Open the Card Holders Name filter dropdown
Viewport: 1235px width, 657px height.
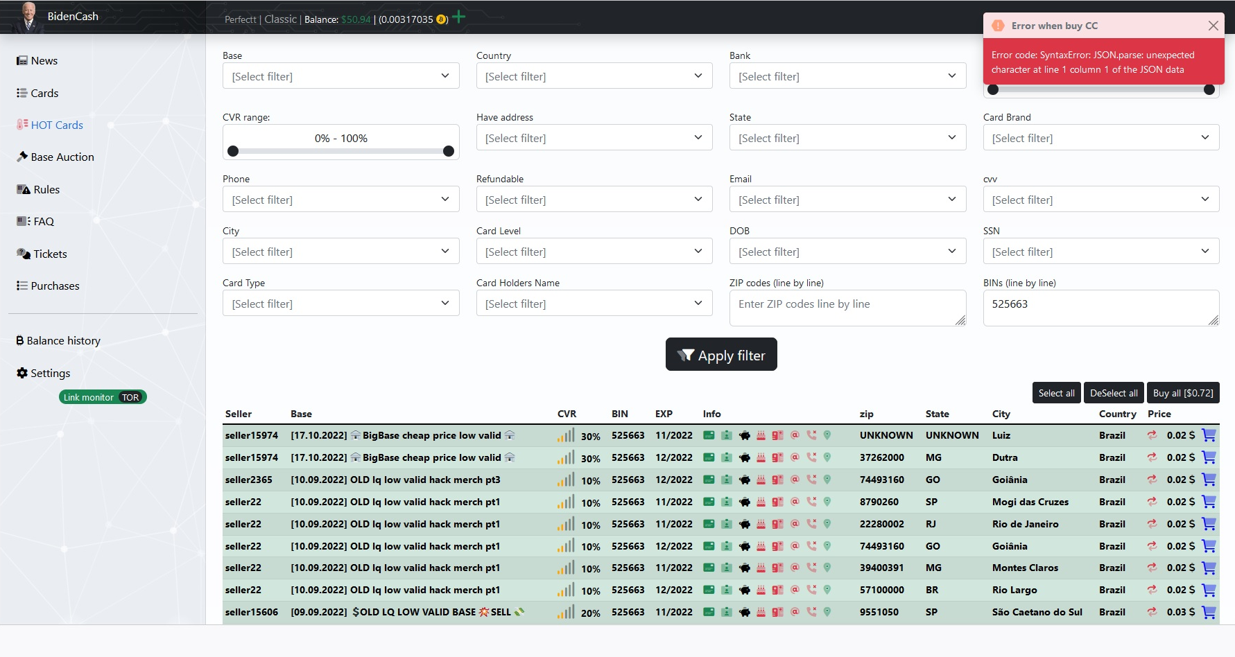click(594, 303)
